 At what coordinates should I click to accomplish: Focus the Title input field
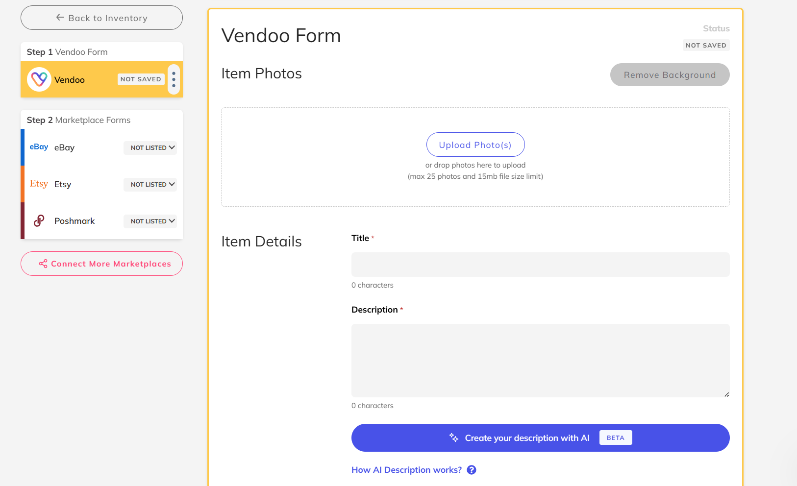click(x=540, y=265)
